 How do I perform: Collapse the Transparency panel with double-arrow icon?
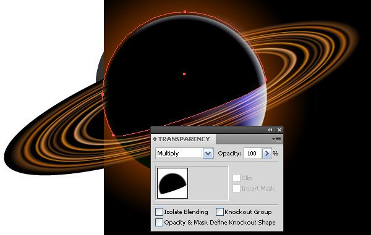click(270, 130)
